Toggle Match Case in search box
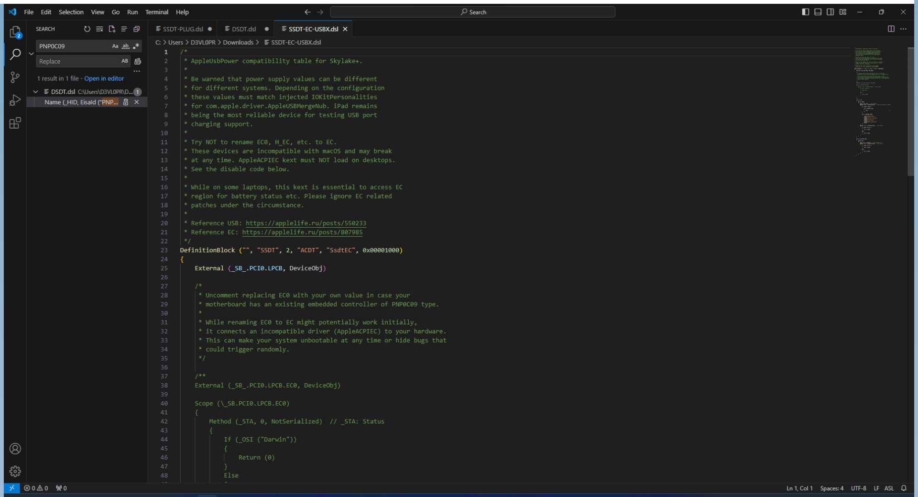Image resolution: width=918 pixels, height=497 pixels. pos(115,46)
